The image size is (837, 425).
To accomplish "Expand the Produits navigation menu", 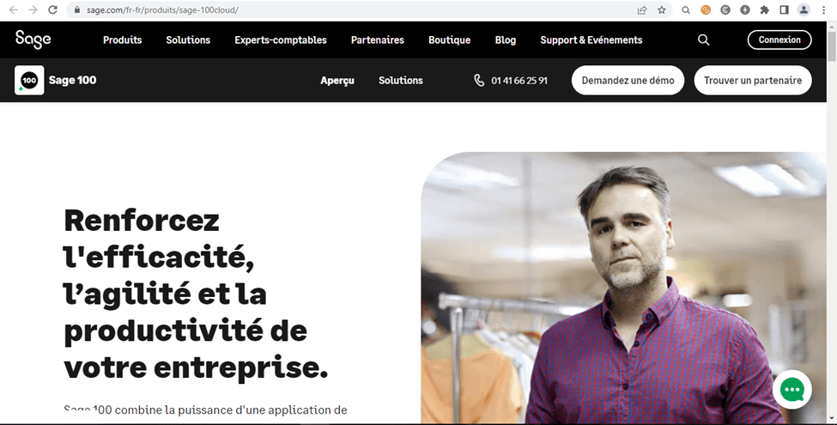I will 122,40.
